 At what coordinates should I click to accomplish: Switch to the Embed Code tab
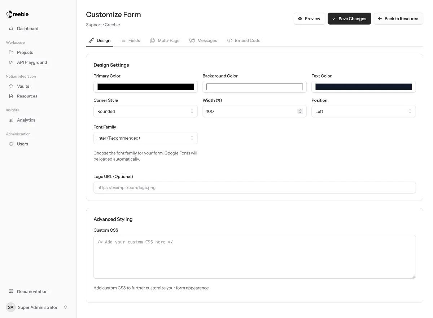tap(244, 40)
